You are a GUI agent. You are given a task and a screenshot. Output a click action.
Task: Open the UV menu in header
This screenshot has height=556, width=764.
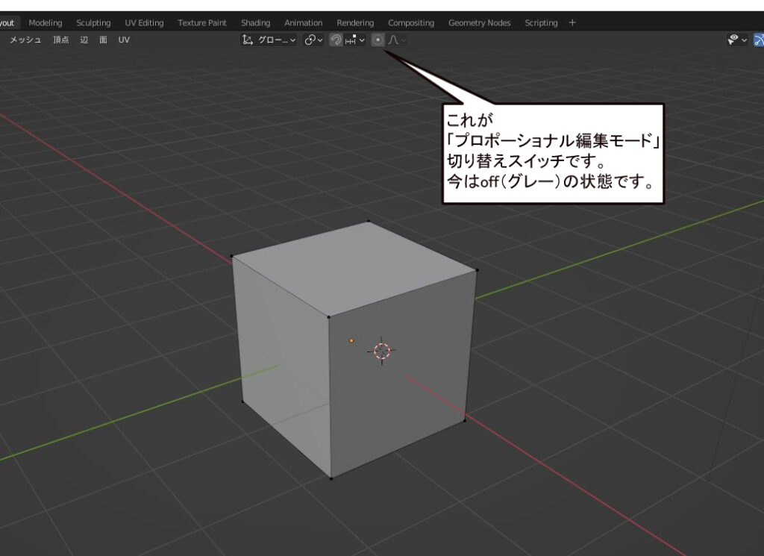pos(124,40)
